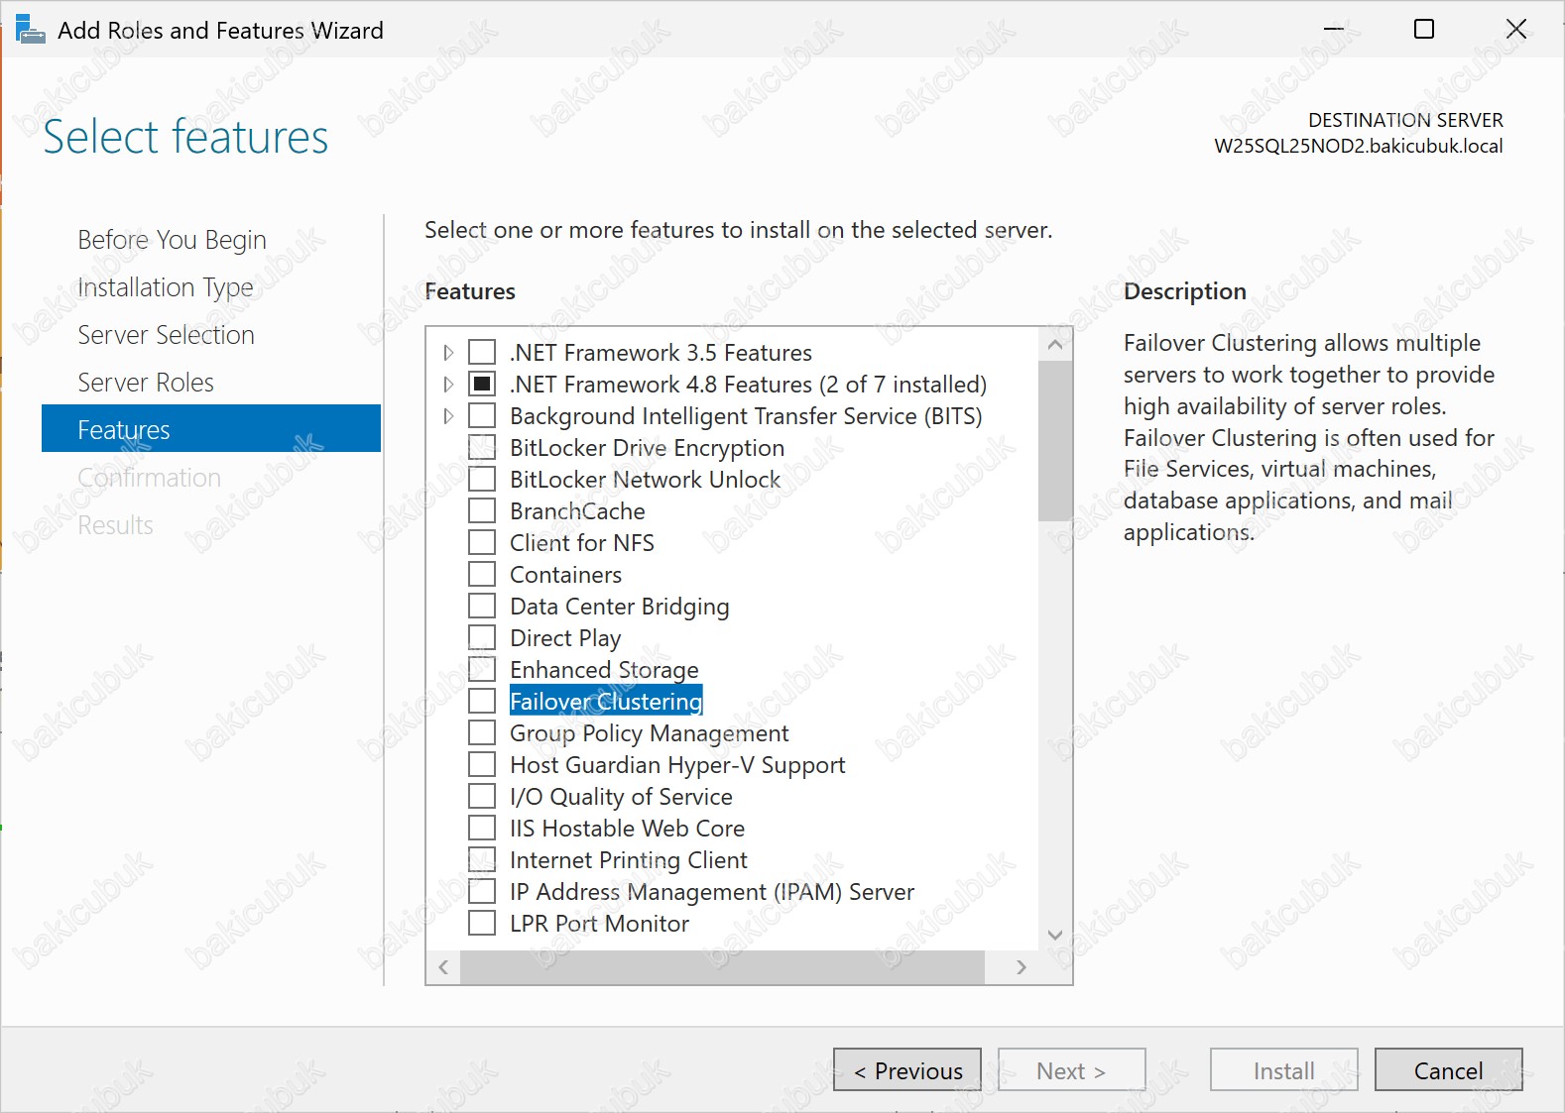The width and height of the screenshot is (1565, 1113).
Task: Click the vertical scrollbar thumb
Action: point(1054,441)
